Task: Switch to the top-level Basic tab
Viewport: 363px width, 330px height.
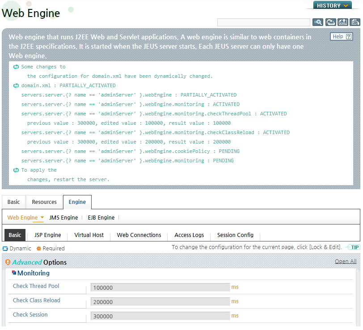Action: click(x=14, y=202)
